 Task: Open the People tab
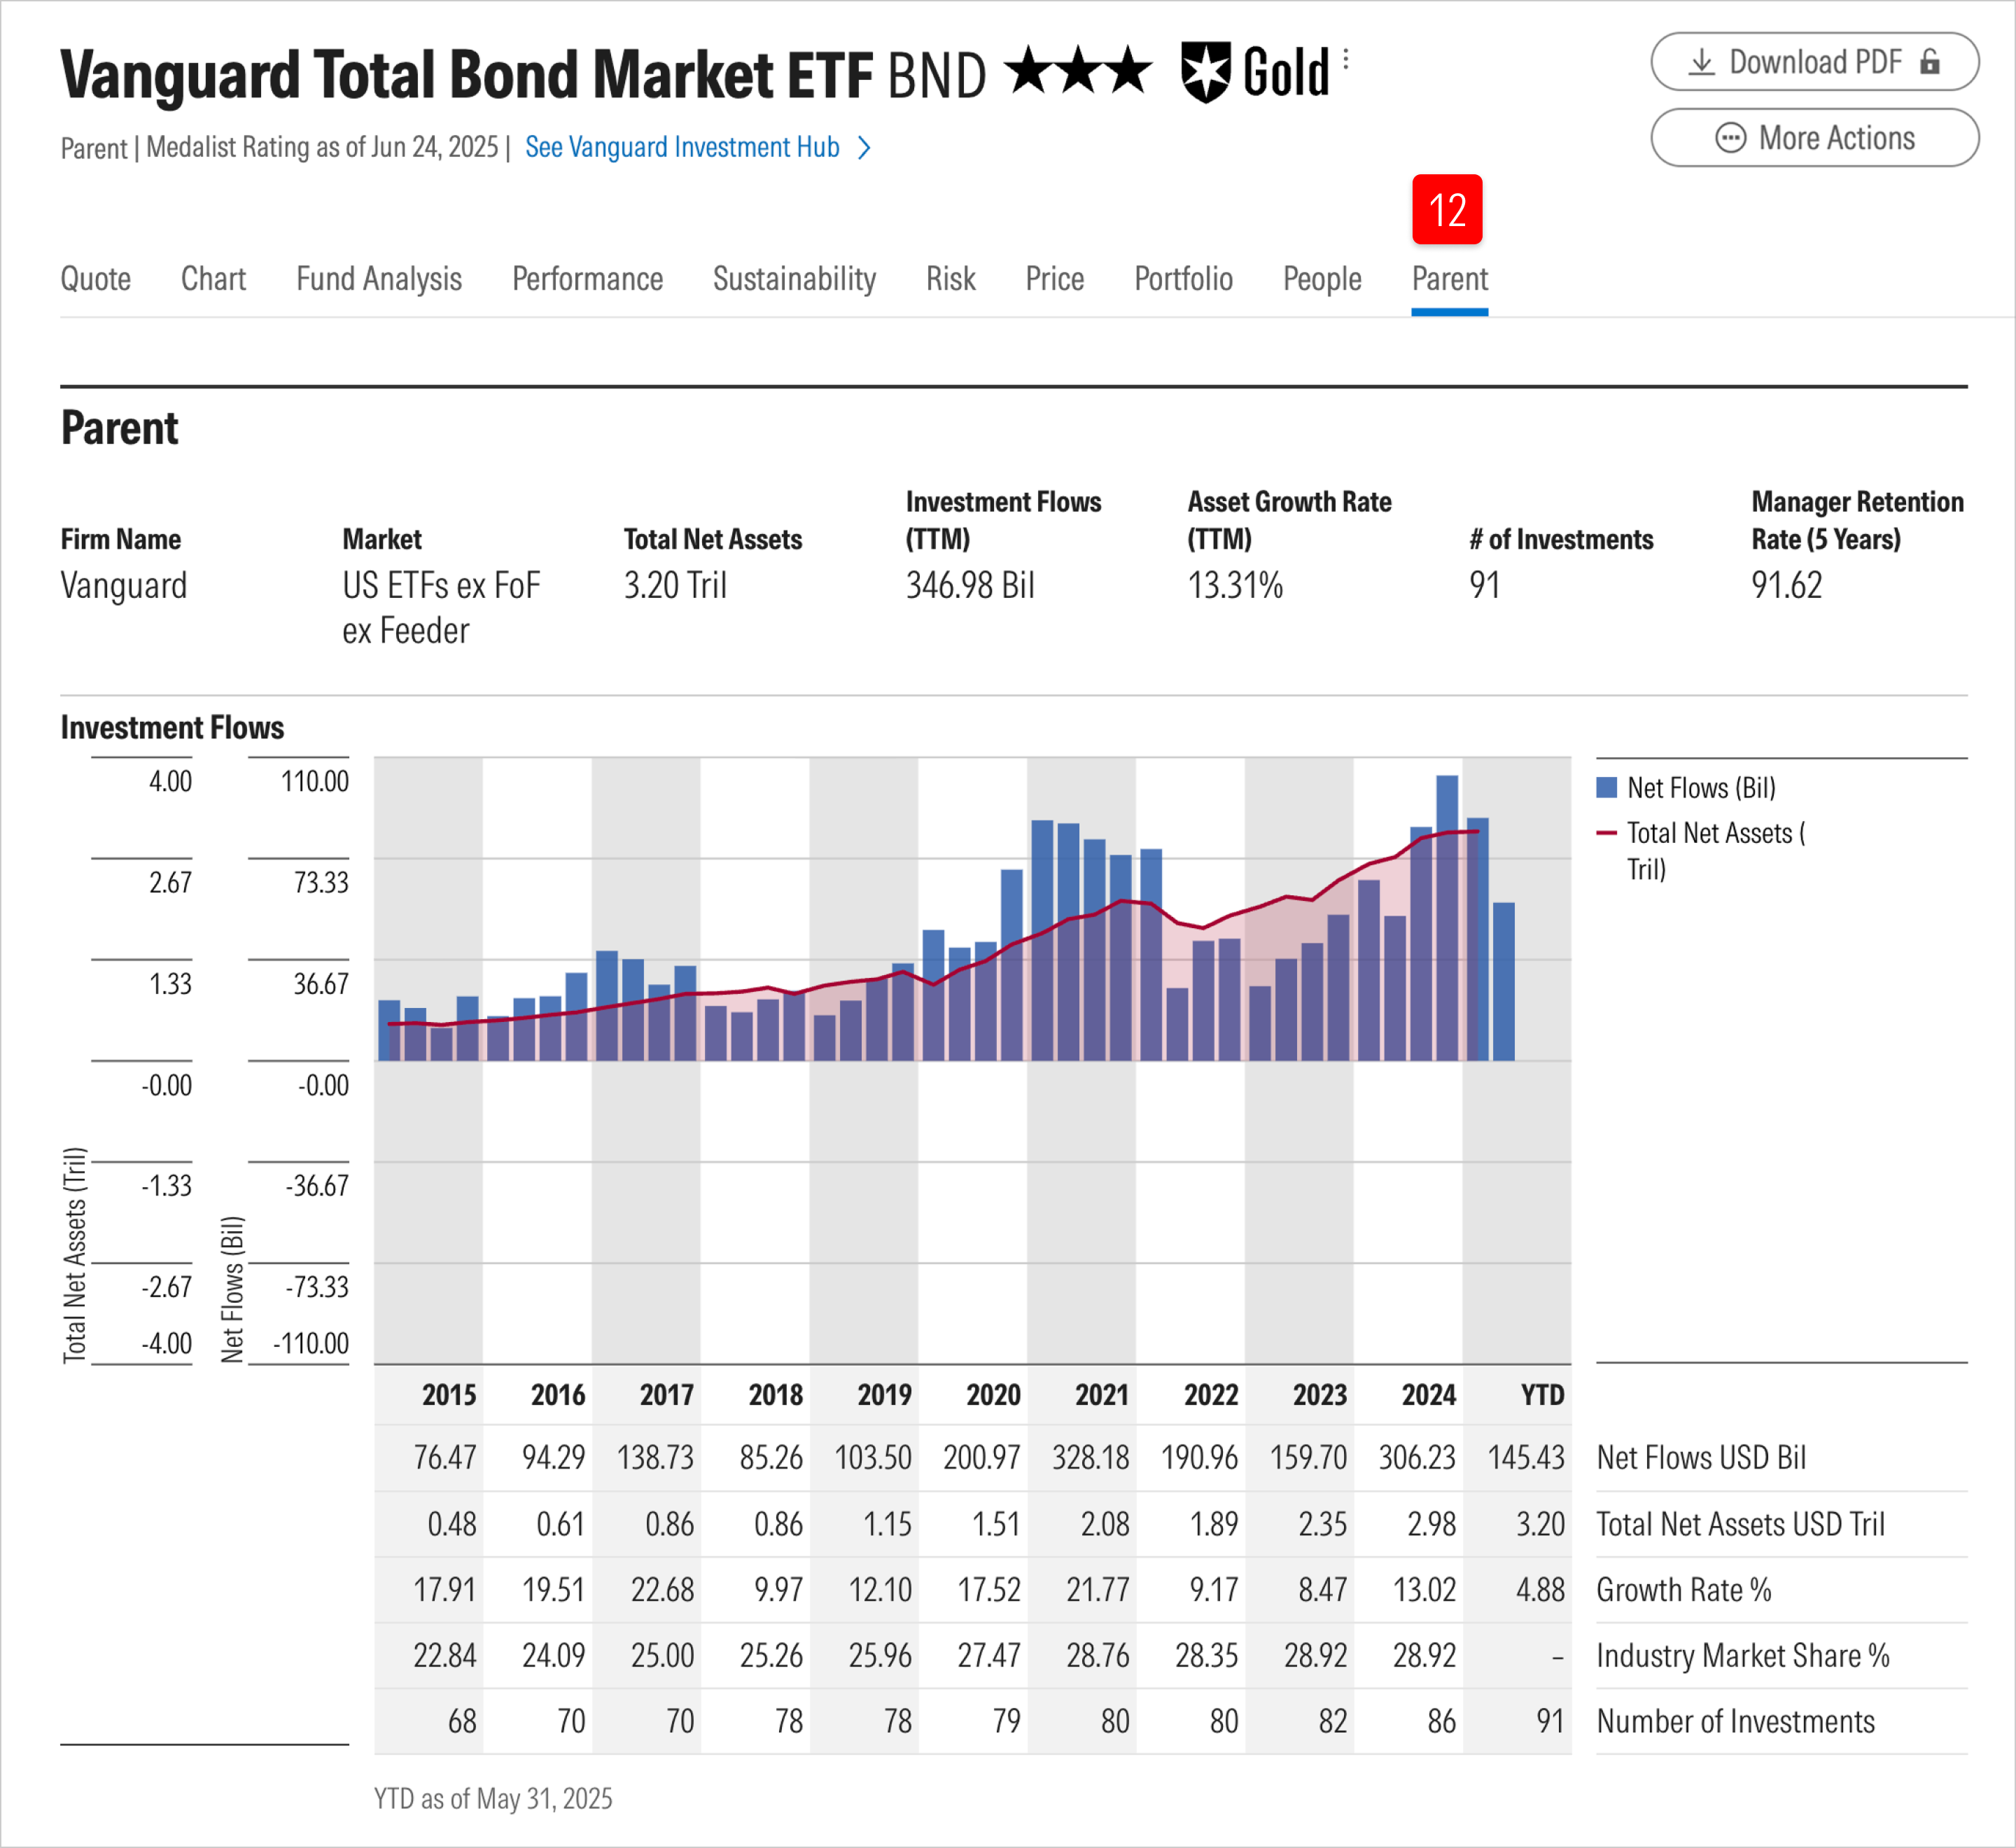point(1322,279)
